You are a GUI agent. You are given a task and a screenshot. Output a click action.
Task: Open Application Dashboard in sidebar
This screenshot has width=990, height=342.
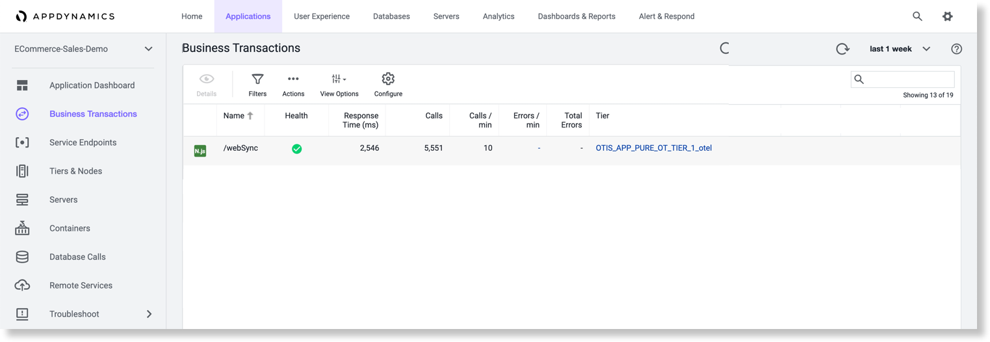(92, 85)
